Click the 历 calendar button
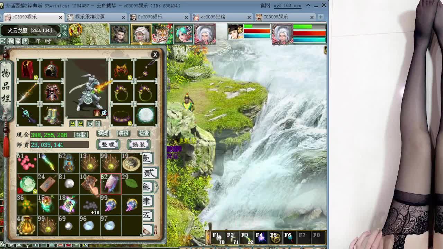The width and height of the screenshot is (443, 249). [26, 41]
